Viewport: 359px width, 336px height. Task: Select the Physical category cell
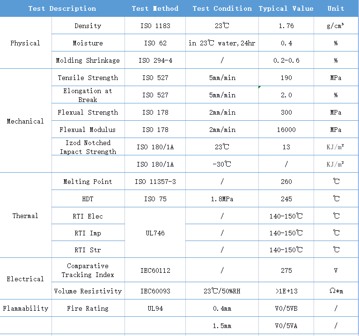[26, 43]
